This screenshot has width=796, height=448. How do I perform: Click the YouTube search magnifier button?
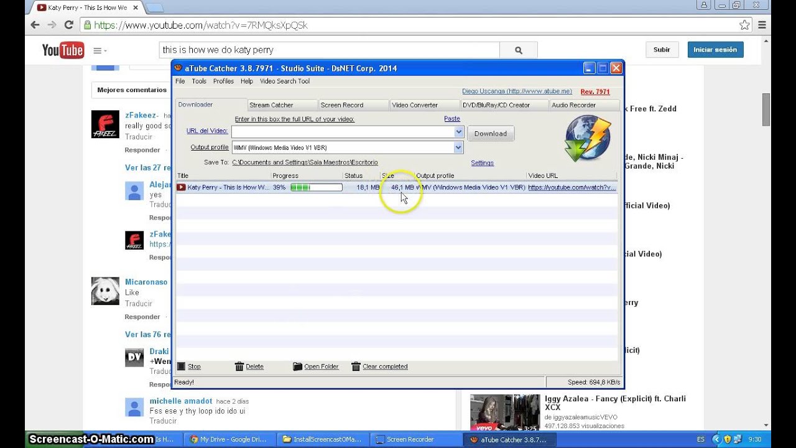[x=519, y=50]
